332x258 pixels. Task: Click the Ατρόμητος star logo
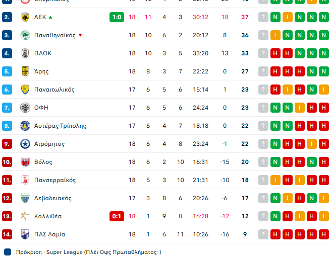click(25, 144)
